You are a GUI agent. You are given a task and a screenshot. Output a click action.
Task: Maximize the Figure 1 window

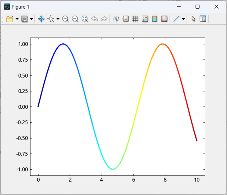197,7
